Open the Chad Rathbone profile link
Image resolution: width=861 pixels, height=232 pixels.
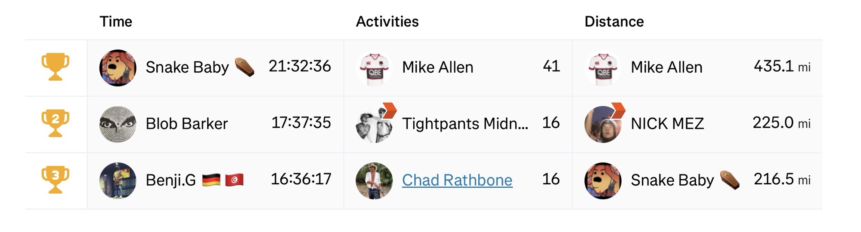pos(457,180)
